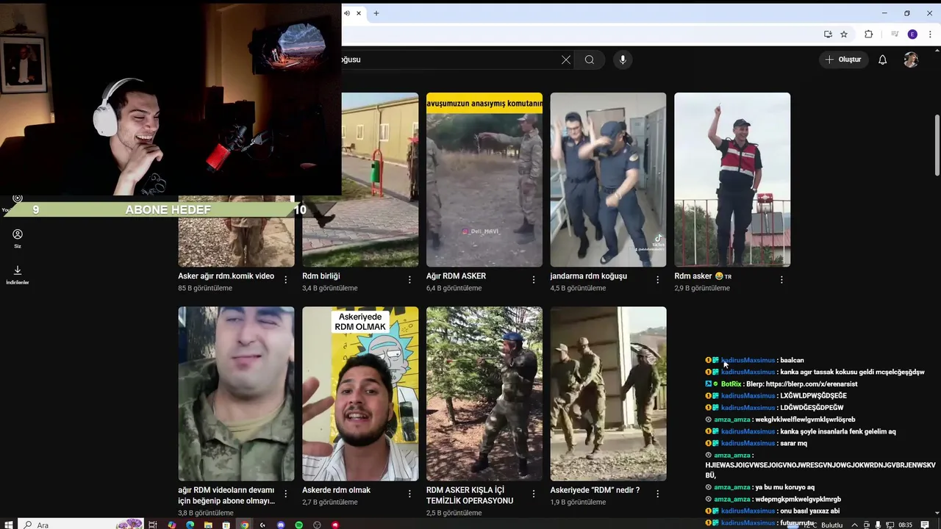Open more options for Rdm asker video
The width and height of the screenshot is (941, 529).
click(x=781, y=280)
